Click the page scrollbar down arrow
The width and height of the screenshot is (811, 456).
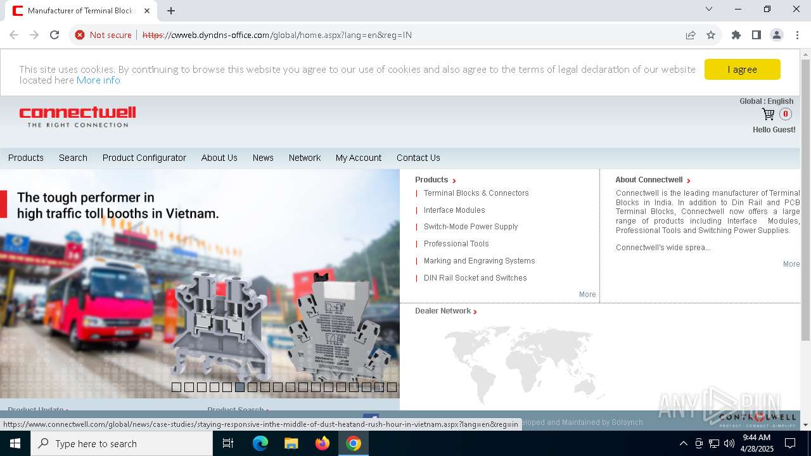click(x=805, y=425)
